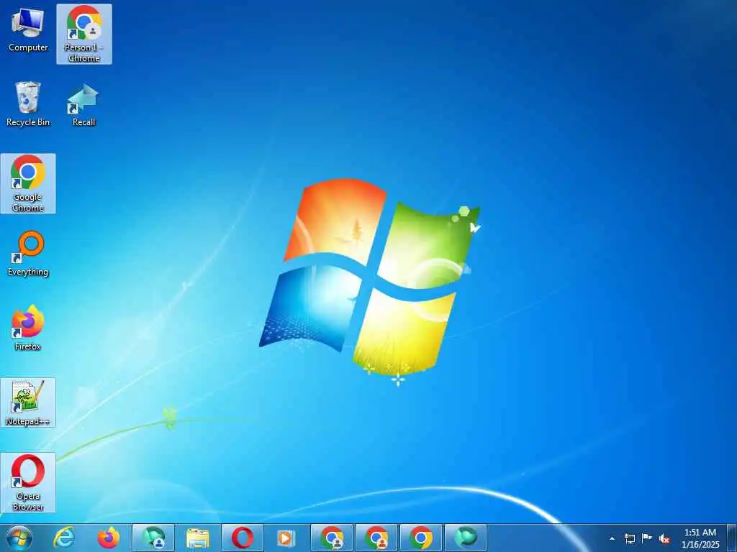Open the clock showing 1:51 AM
Screen dimensions: 737x552
coord(700,538)
